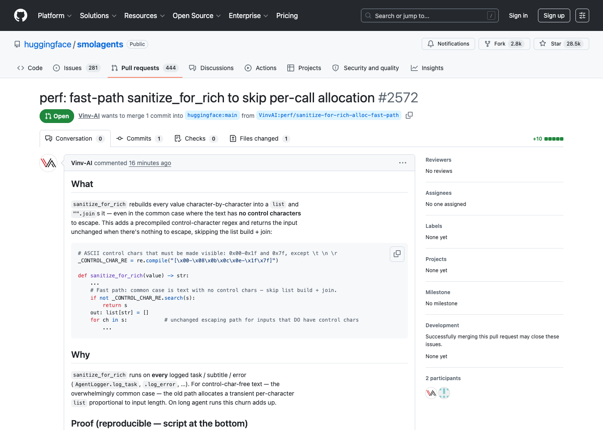Click the Assignees sidebar heading
The image size is (603, 430).
coord(438,193)
